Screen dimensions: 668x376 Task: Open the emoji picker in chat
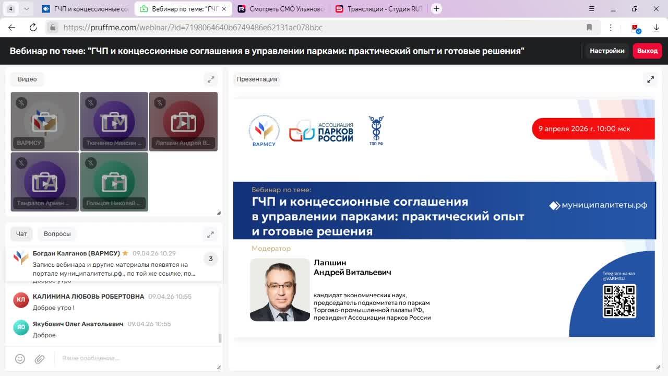click(x=20, y=359)
